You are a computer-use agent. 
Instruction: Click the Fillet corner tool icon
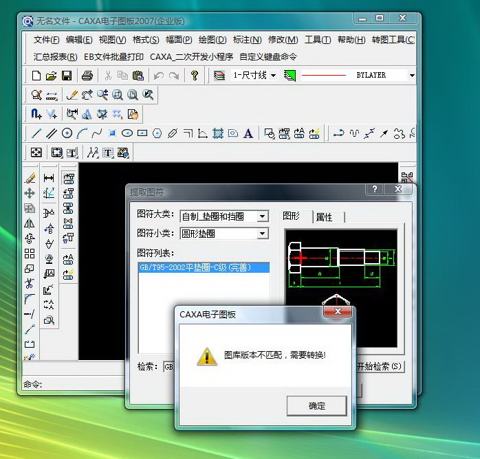(30, 299)
